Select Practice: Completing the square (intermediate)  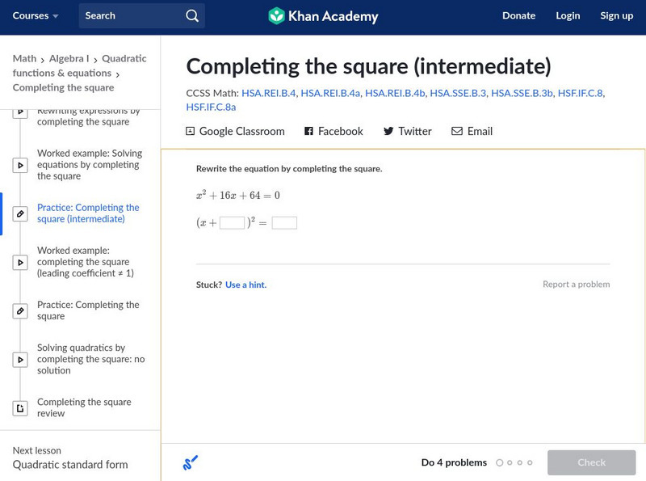(88, 213)
